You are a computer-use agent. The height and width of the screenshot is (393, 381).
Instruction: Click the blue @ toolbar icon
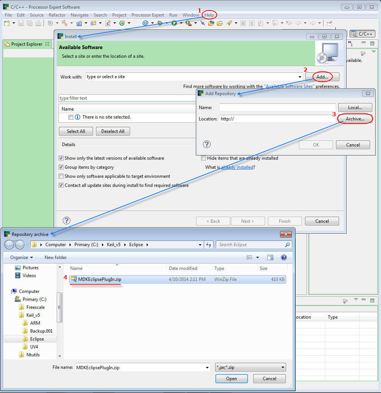pyautogui.click(x=145, y=23)
